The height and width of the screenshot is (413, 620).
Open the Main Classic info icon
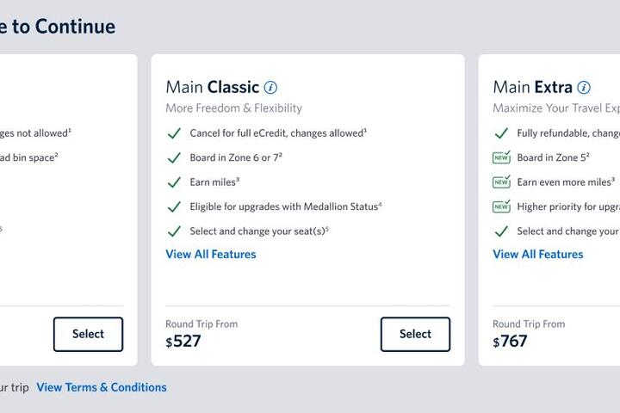click(x=271, y=88)
